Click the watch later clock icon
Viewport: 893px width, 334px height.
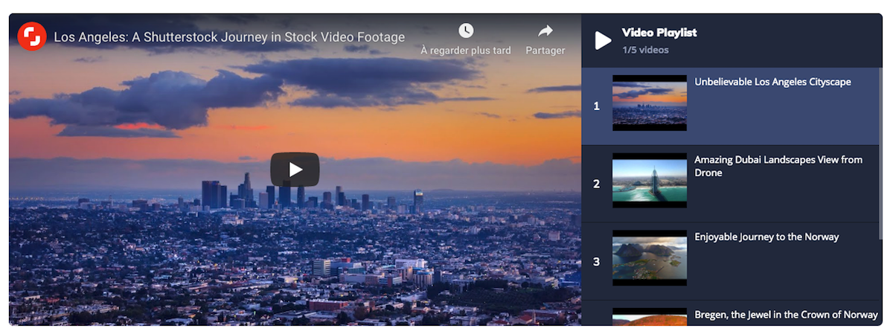tap(466, 30)
